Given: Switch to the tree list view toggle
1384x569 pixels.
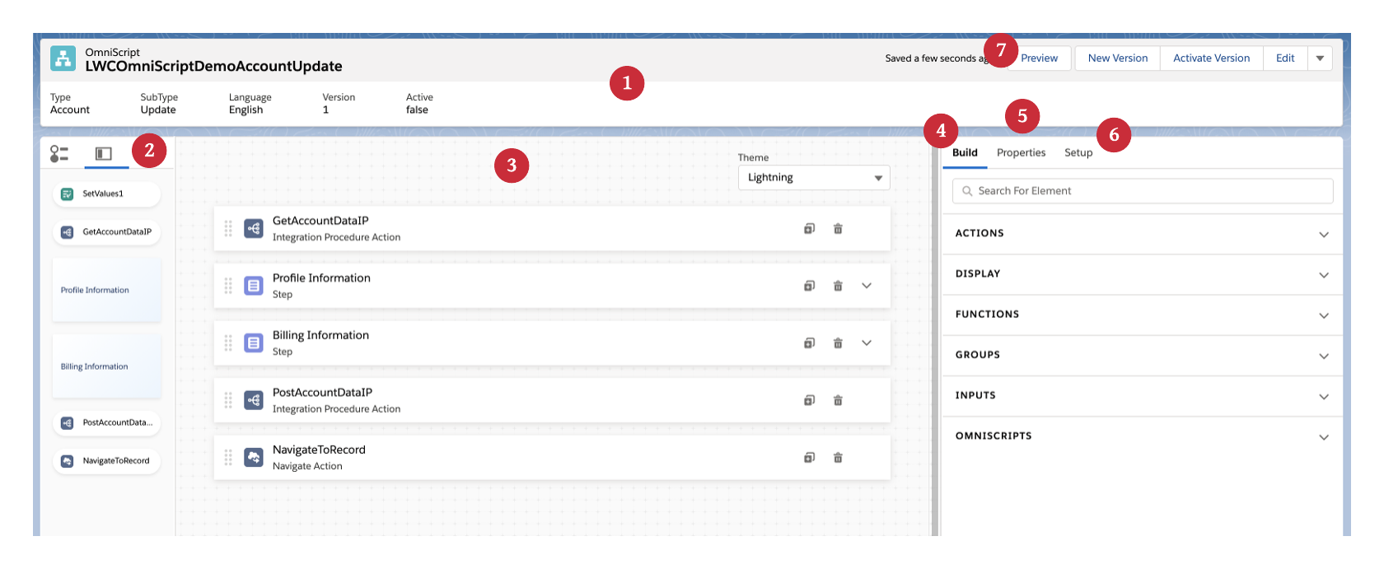Looking at the screenshot, I should pyautogui.click(x=59, y=154).
